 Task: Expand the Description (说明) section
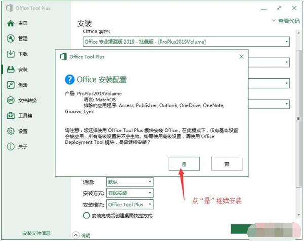(82, 234)
